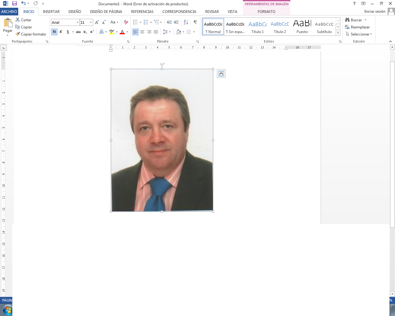Expand the Estilos gallery more arrow
This screenshot has height=316, width=395.
[x=338, y=33]
